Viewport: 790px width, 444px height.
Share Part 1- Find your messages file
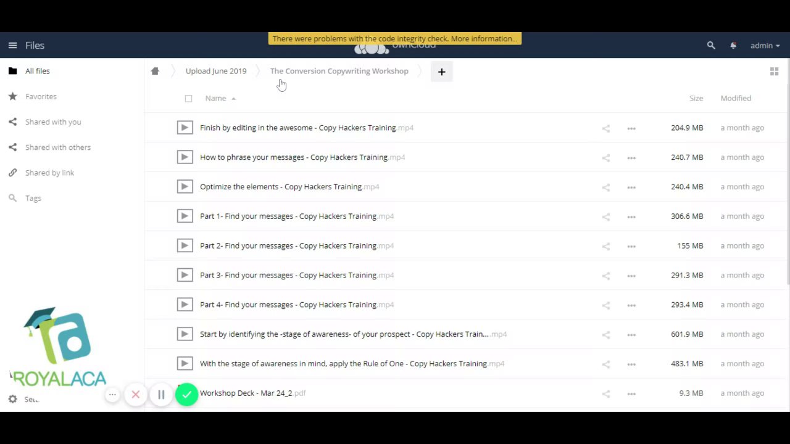coord(606,216)
